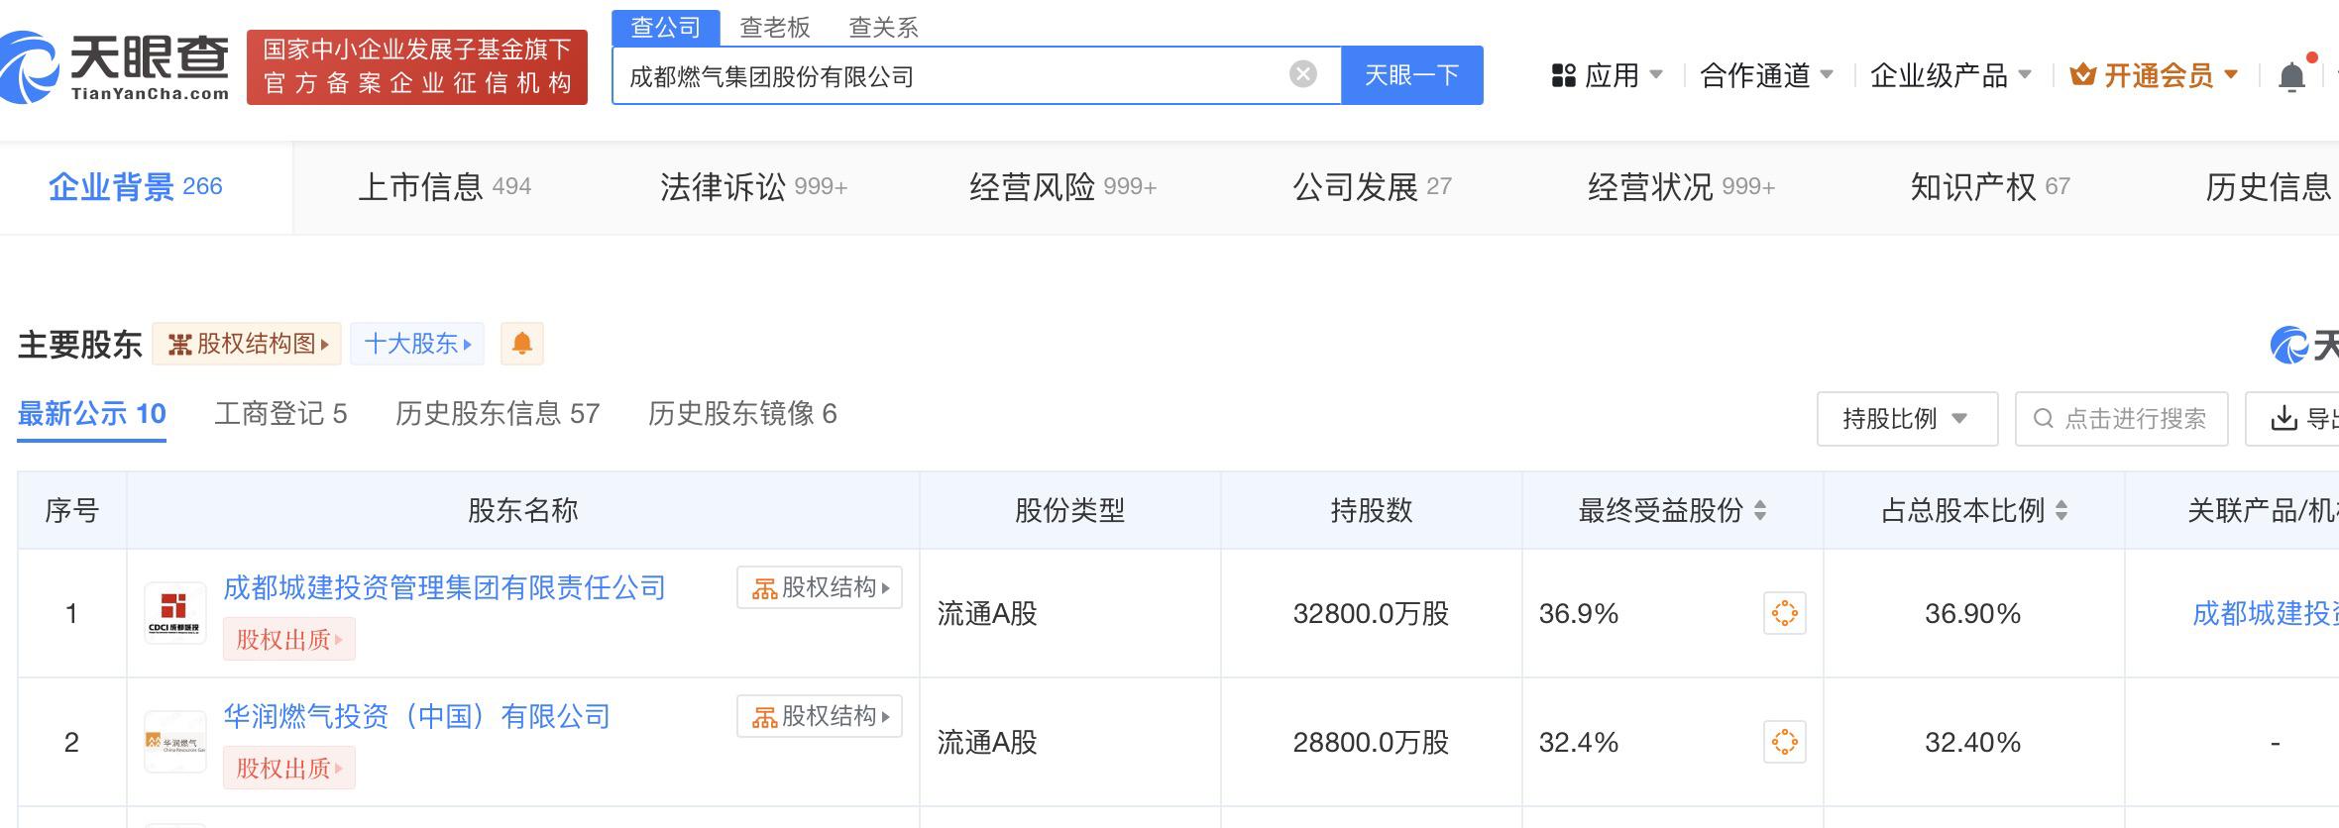Open the 股权结构图 button beside 主要股东
Viewport: 2339px width, 828px height.
(247, 344)
